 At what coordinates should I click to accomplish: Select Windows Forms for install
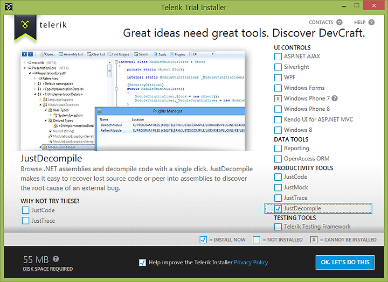(278, 88)
